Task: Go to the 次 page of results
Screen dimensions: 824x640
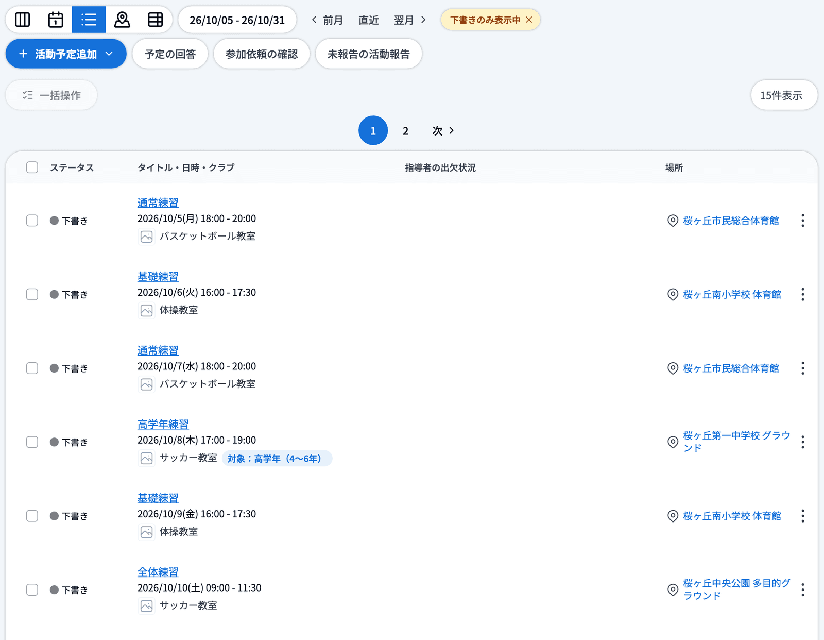Action: pyautogui.click(x=443, y=131)
